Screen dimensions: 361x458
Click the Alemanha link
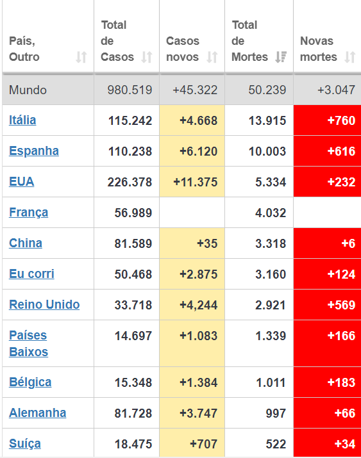[38, 413]
